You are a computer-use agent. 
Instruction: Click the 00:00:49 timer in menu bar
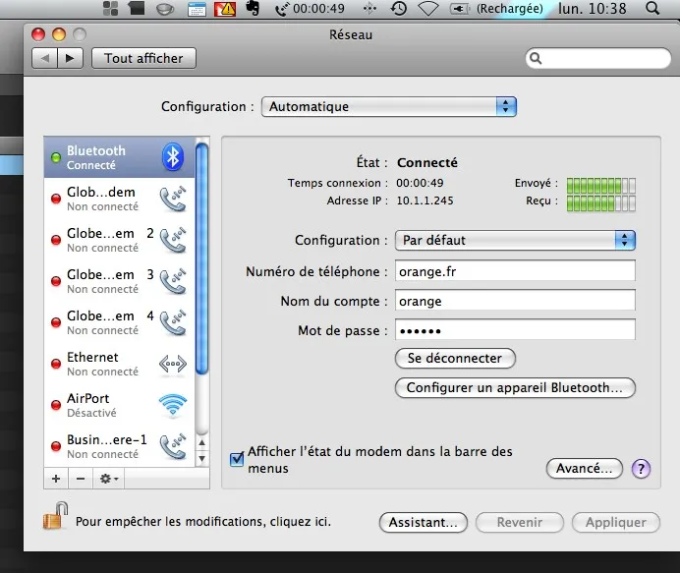(x=318, y=8)
